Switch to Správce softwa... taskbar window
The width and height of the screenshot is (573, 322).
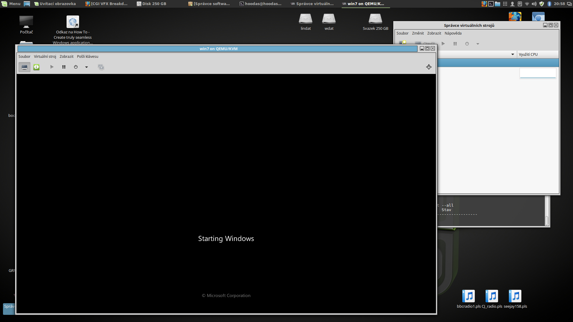209,4
